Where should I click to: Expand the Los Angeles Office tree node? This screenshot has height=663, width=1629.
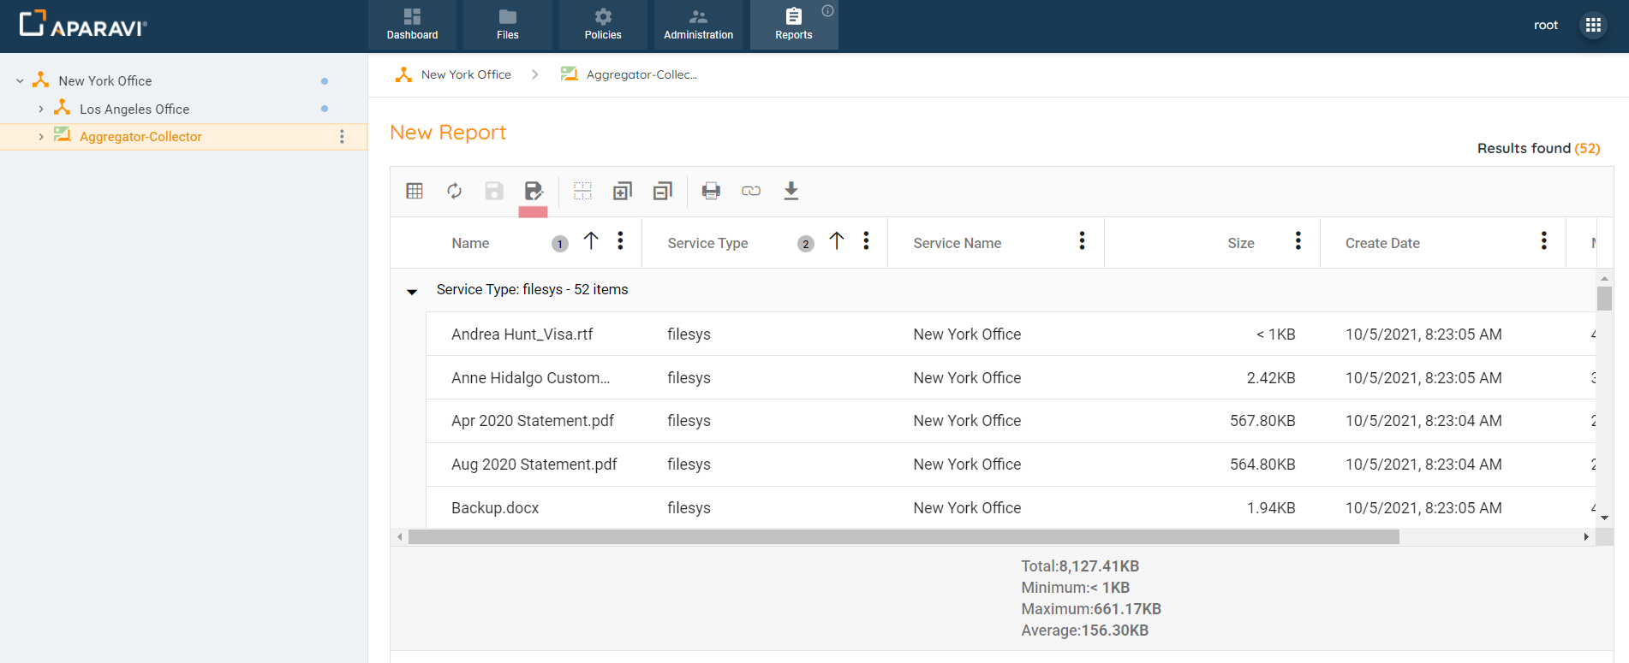pos(40,110)
